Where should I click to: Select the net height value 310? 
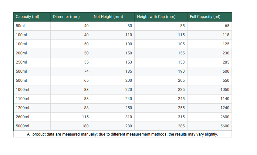point(129,117)
